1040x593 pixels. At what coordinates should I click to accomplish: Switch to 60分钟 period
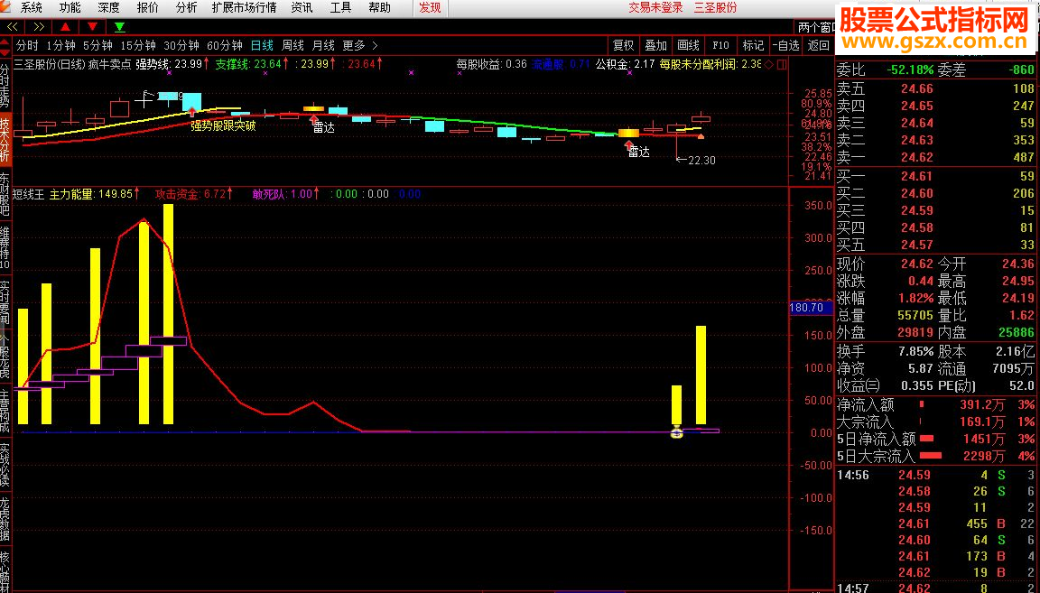coord(225,46)
